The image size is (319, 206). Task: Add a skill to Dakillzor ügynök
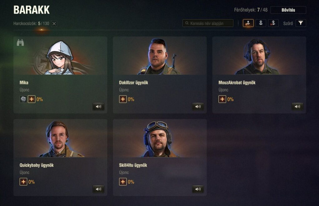(123, 99)
